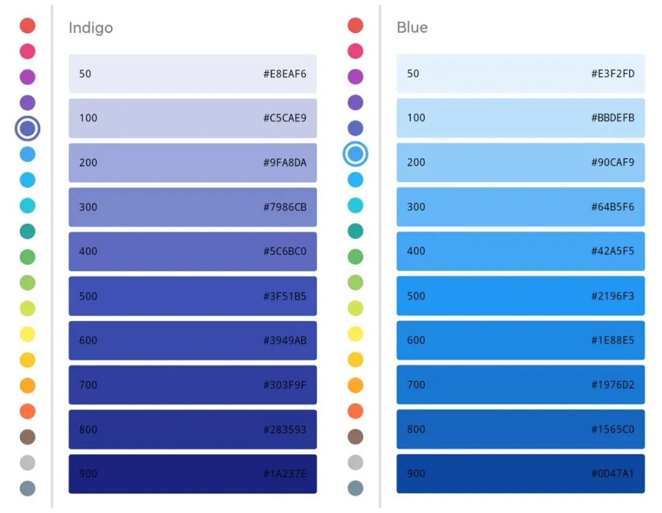Pick the blue-grey dot beside the Blue panel

click(356, 488)
